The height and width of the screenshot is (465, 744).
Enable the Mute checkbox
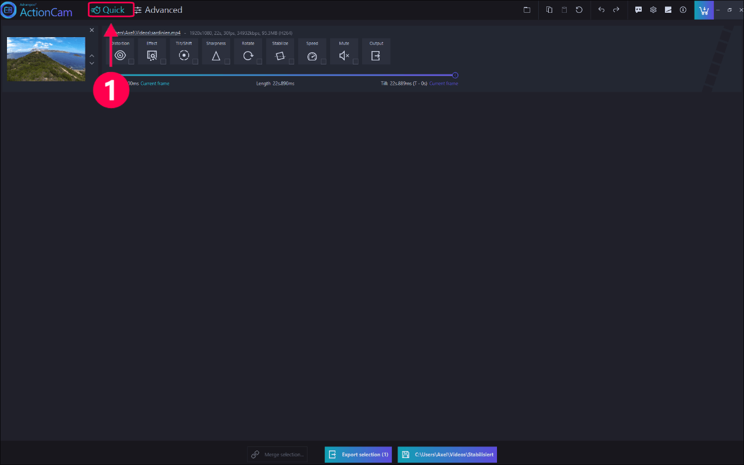pyautogui.click(x=355, y=62)
